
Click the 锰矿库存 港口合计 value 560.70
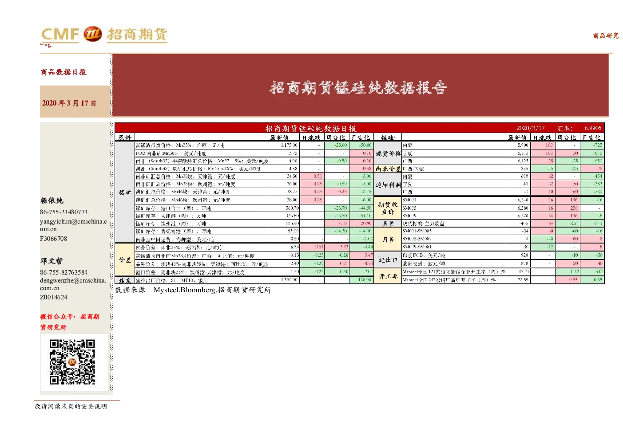292,208
